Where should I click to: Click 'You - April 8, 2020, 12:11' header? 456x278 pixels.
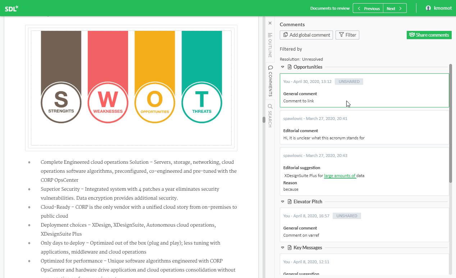click(306, 262)
